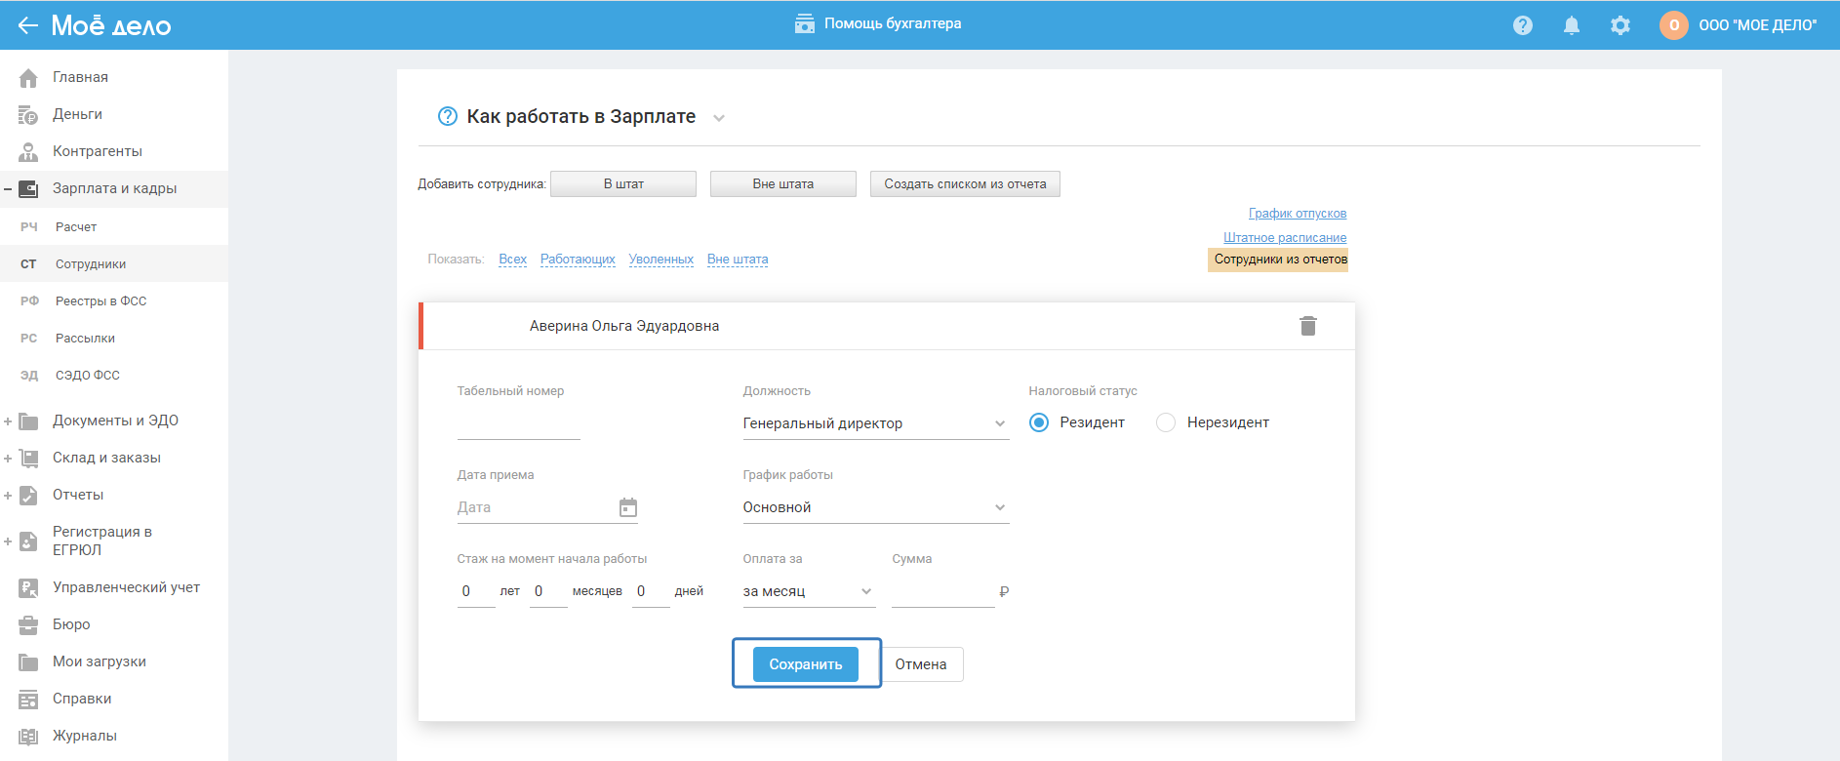The height and width of the screenshot is (761, 1840).
Task: Delete employee Аверина using trash icon
Action: [x=1307, y=326]
